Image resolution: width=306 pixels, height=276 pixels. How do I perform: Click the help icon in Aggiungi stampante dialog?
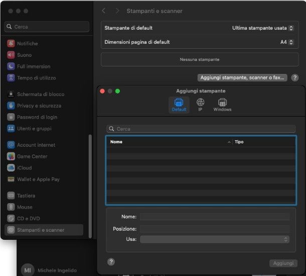pos(111,262)
